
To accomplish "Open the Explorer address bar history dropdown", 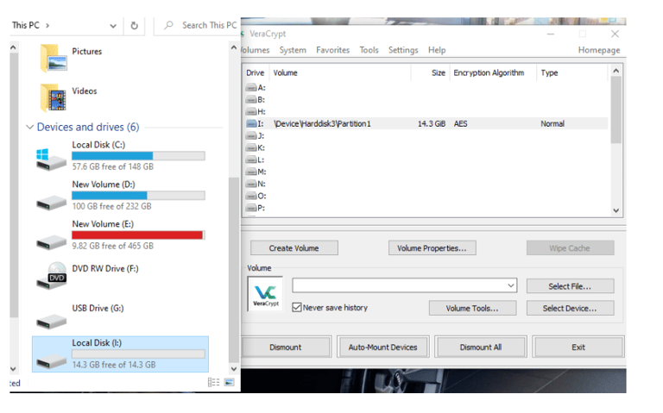I will [113, 26].
